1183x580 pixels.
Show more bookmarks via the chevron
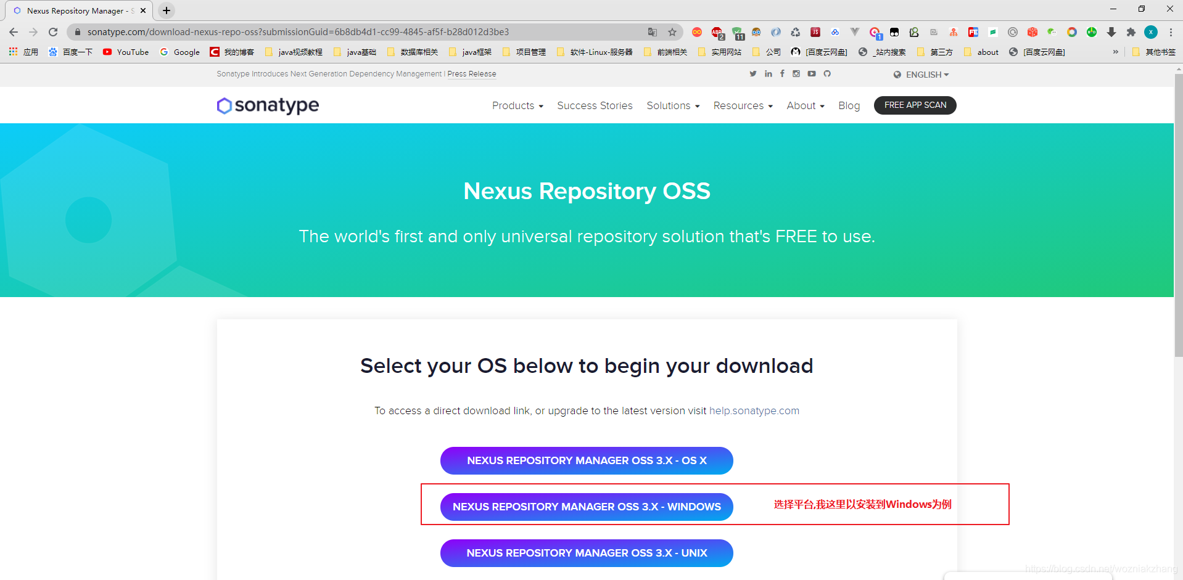[1115, 52]
